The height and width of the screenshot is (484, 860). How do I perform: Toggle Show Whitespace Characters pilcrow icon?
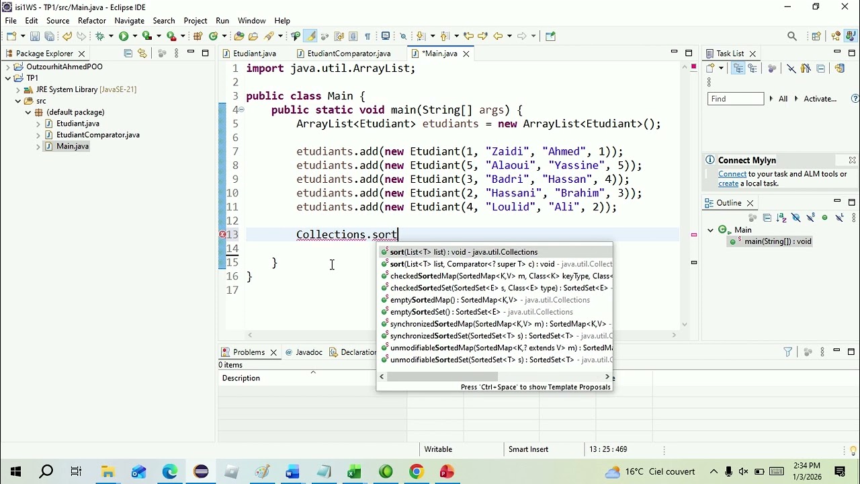[368, 36]
